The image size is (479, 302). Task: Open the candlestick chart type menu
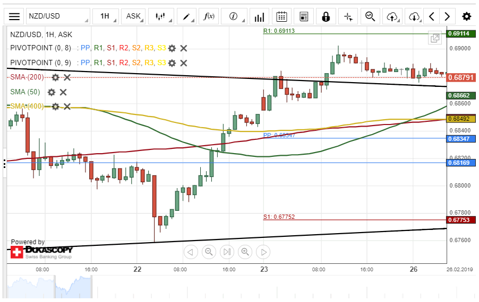point(160,16)
